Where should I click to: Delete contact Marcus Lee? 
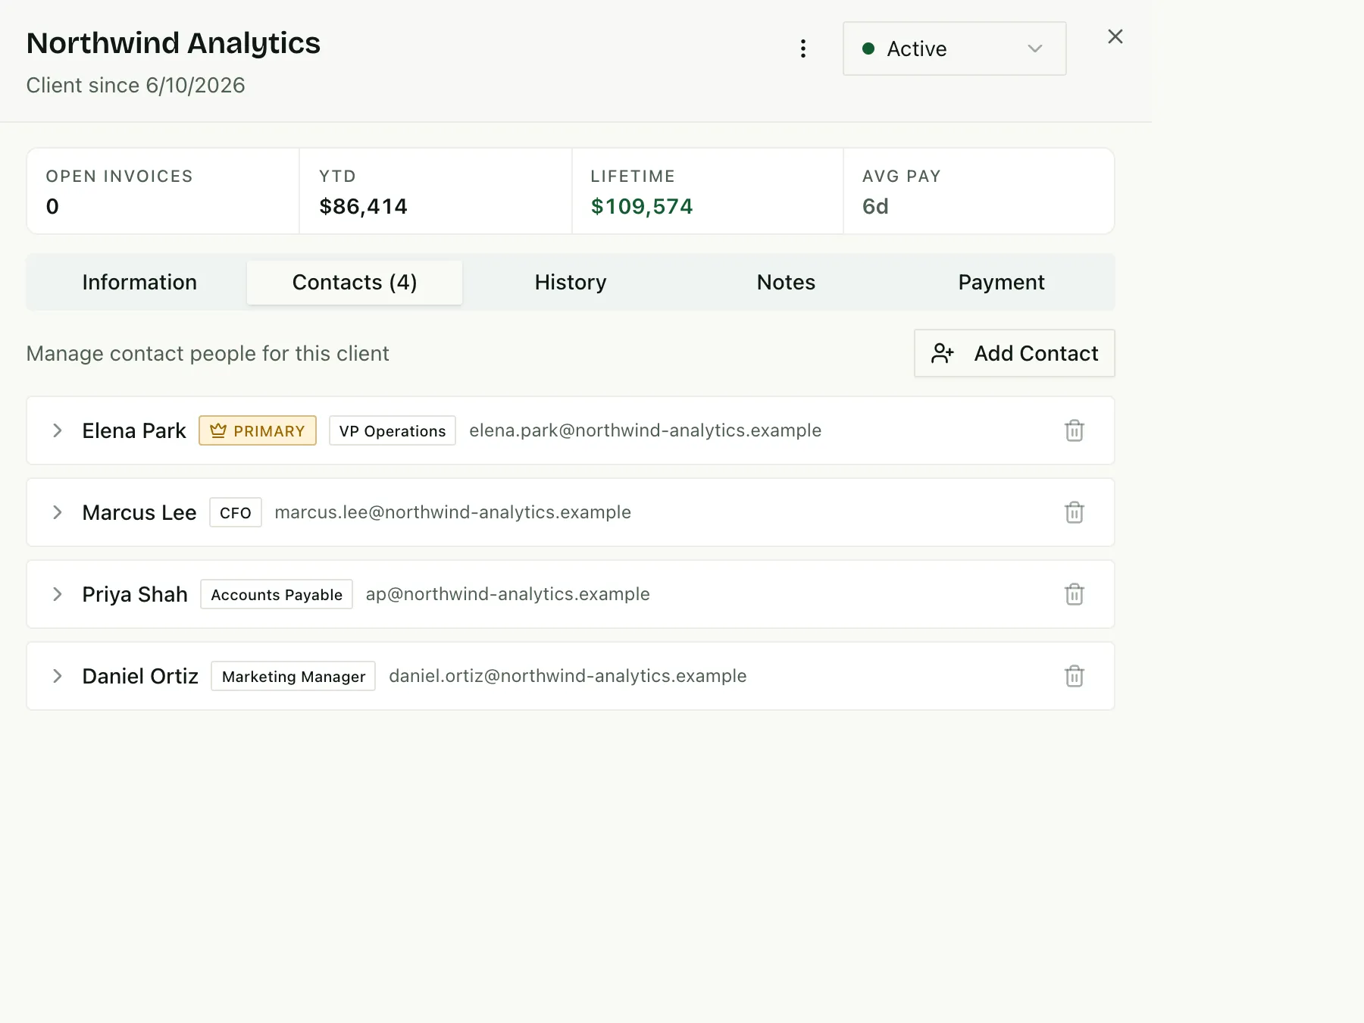click(1074, 512)
